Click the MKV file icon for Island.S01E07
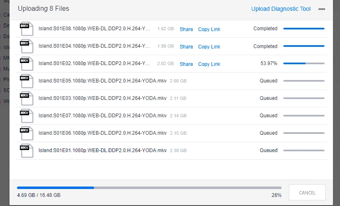The image size is (340, 206). 27,116
